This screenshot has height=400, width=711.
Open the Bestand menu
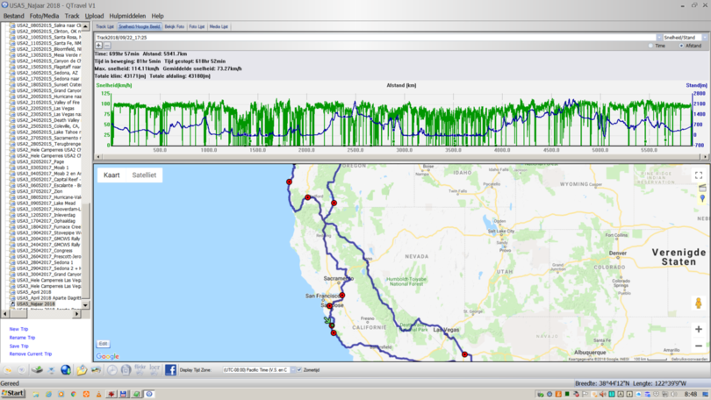(x=13, y=16)
